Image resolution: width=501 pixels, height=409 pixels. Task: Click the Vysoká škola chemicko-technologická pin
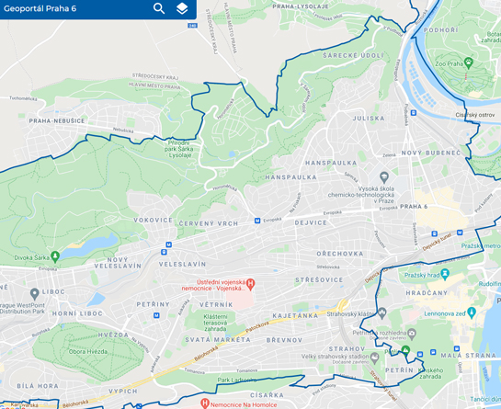click(x=384, y=176)
